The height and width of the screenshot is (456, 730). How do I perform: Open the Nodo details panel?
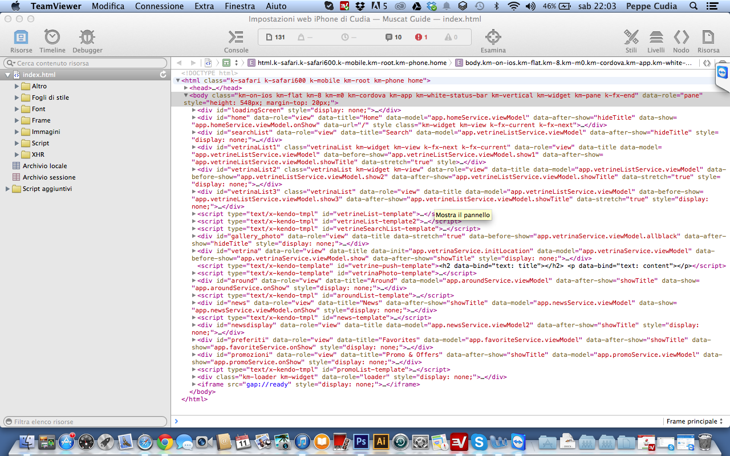pos(681,42)
